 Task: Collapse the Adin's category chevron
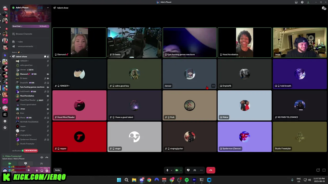(21, 52)
